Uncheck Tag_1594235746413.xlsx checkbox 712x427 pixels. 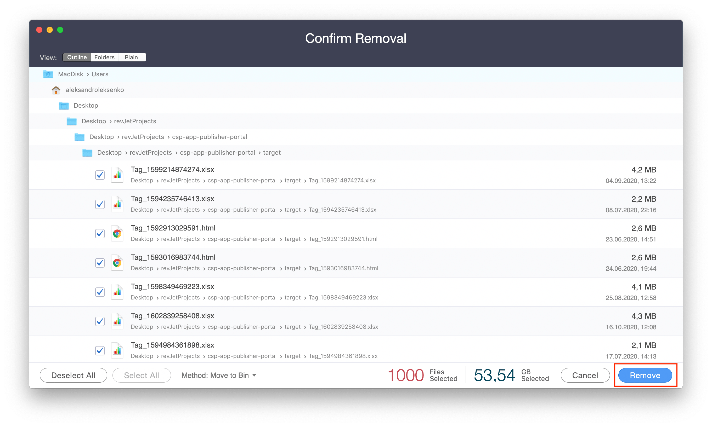point(100,204)
